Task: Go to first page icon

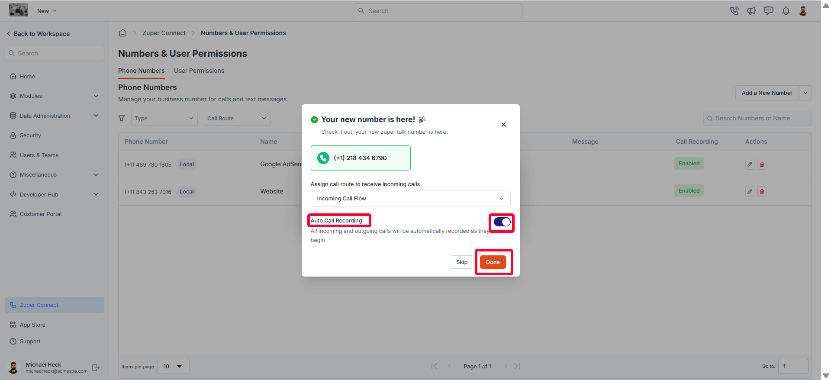Action: pos(434,366)
